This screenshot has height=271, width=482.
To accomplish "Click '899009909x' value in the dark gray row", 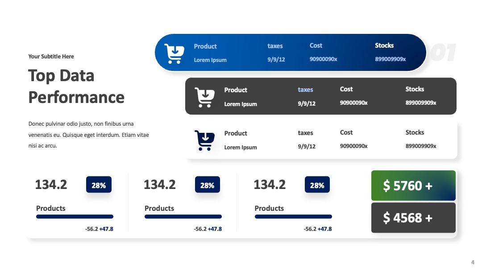I will click(x=421, y=103).
